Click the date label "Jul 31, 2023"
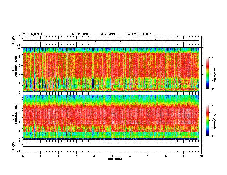The height and width of the screenshot is (175, 227). [x=80, y=34]
